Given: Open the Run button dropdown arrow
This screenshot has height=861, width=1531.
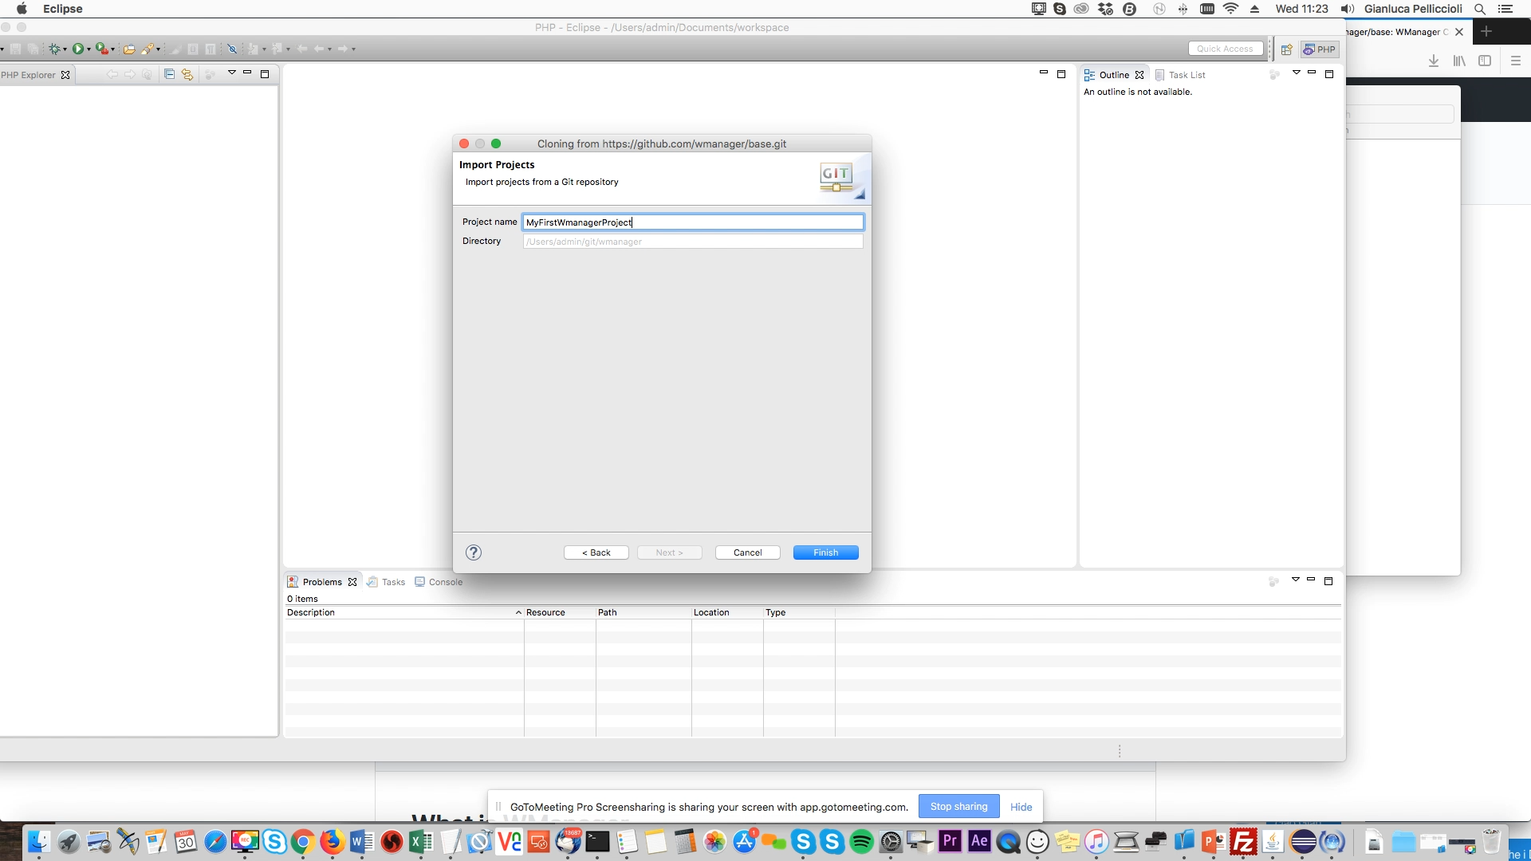Looking at the screenshot, I should [89, 49].
